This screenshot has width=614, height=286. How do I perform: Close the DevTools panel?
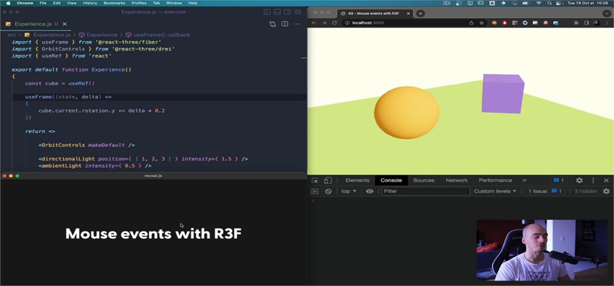click(606, 180)
